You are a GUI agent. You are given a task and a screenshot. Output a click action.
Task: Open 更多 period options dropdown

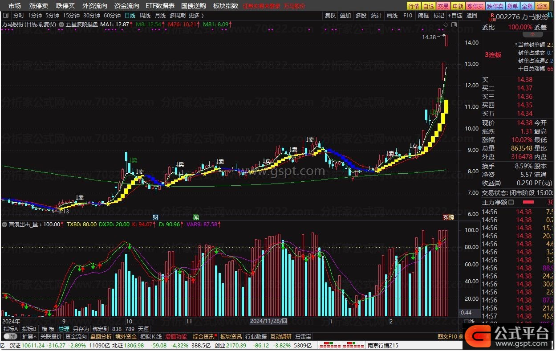[x=196, y=15]
